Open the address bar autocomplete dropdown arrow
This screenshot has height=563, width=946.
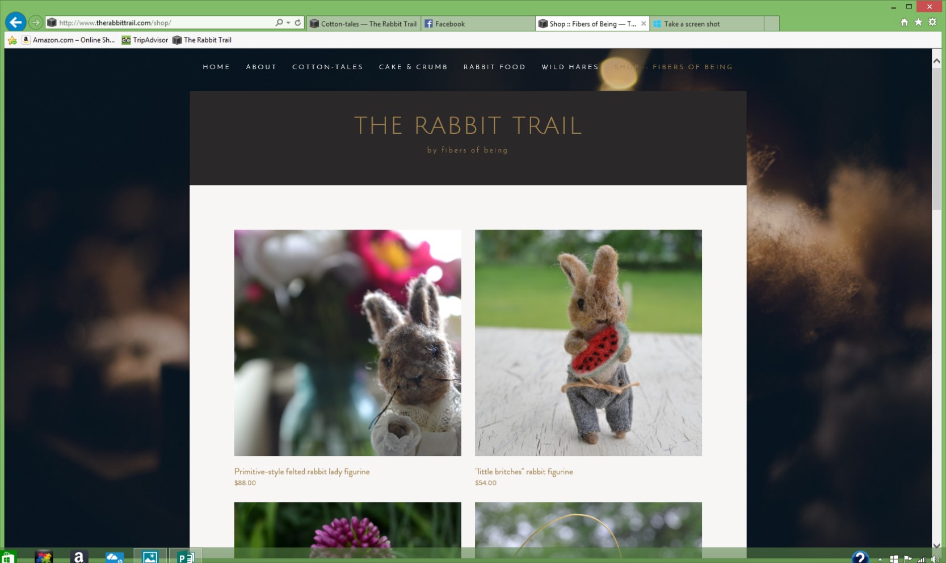coord(288,23)
